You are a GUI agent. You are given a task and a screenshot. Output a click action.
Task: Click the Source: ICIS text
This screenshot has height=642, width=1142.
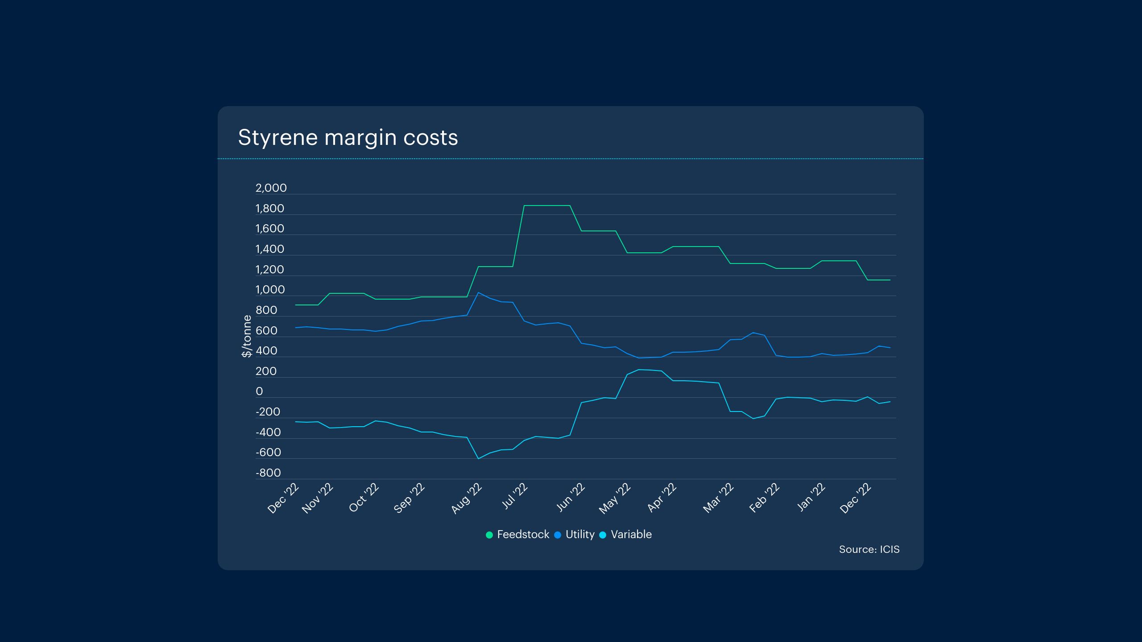[x=869, y=549]
